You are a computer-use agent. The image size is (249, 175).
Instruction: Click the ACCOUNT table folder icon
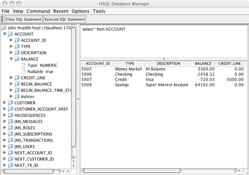[x=11, y=34]
